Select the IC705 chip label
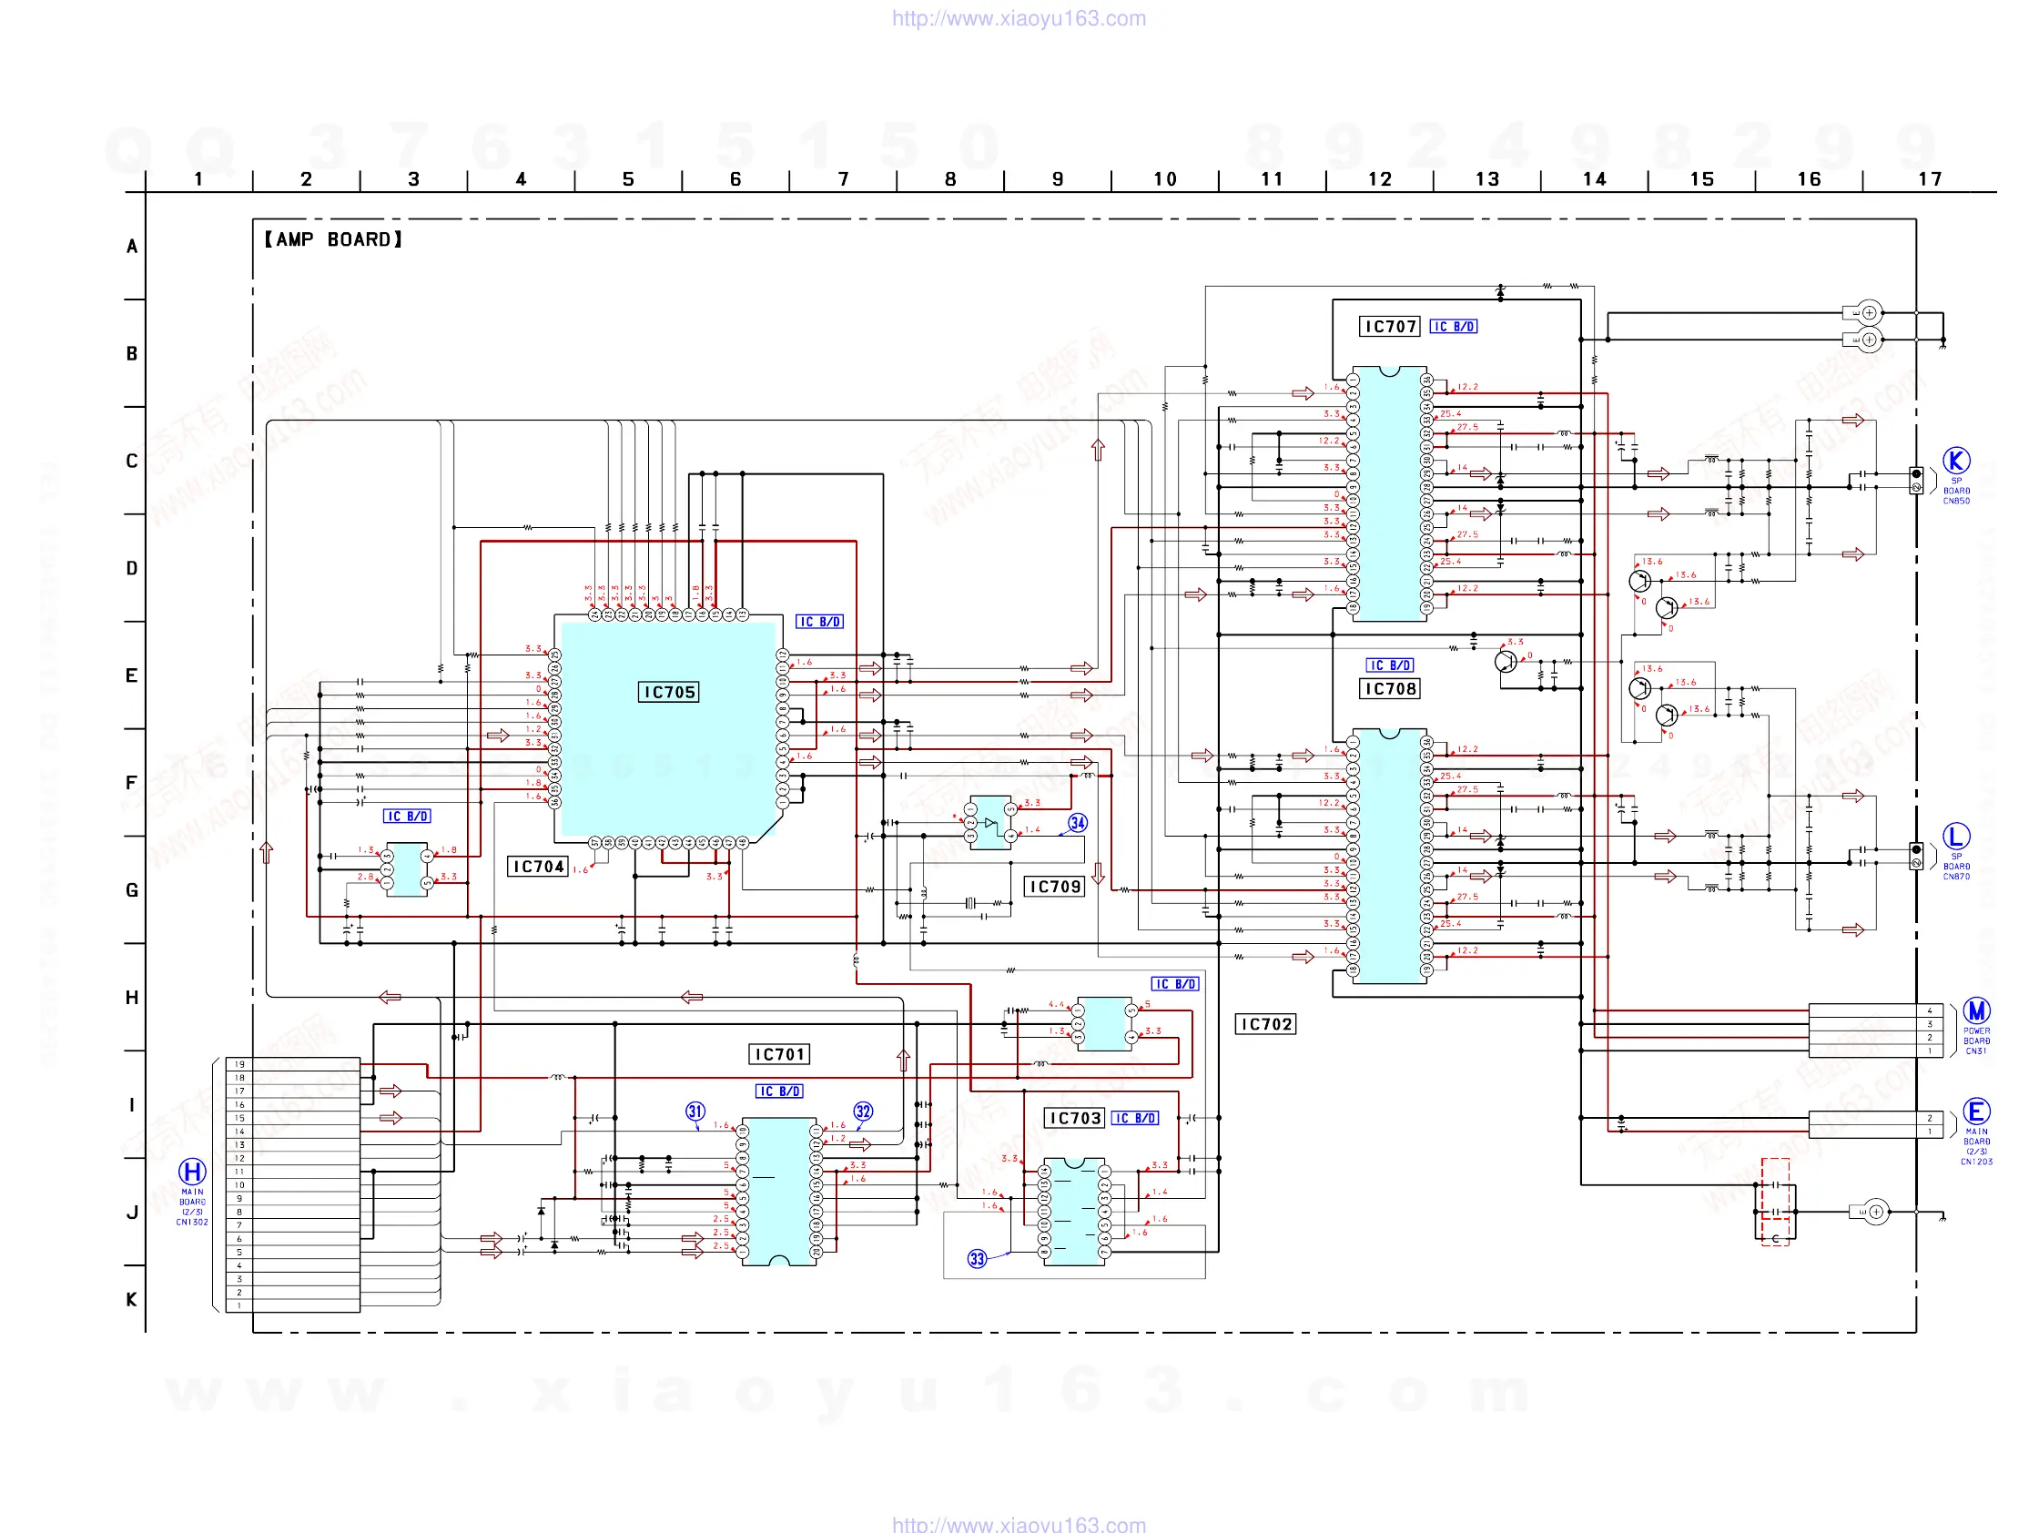The image size is (2039, 1533). tap(668, 692)
